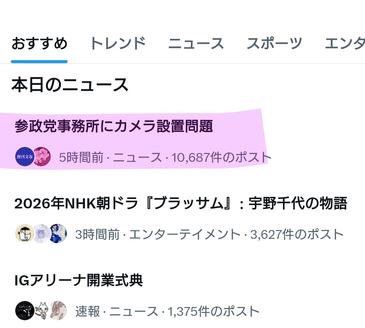Click the bird with umbrella avatar
365x328 pixels.
click(x=25, y=233)
